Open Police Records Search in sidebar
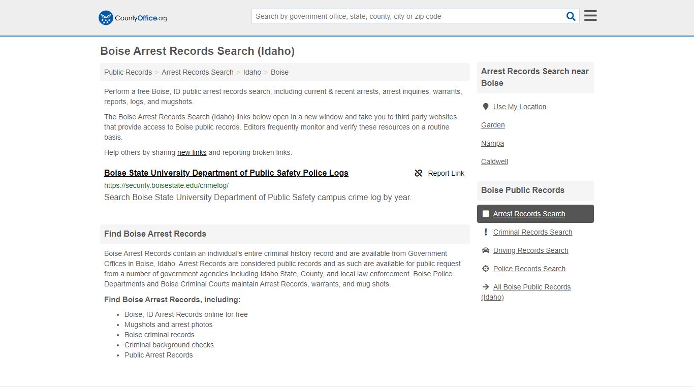 [x=529, y=269]
